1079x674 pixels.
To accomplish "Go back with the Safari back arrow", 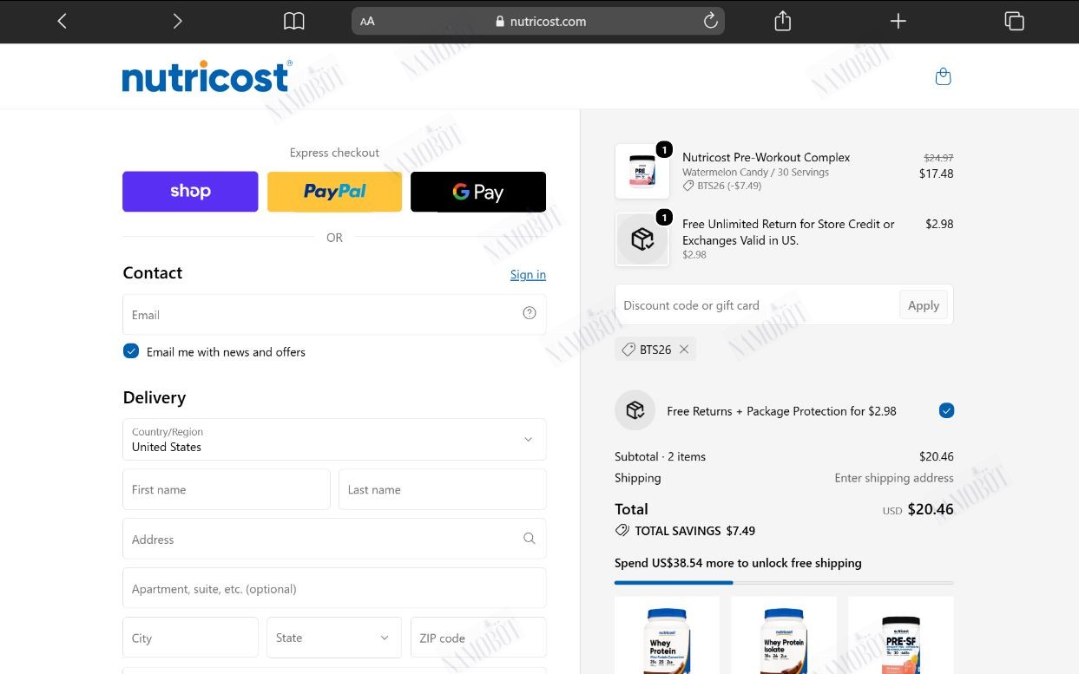I will (62, 21).
